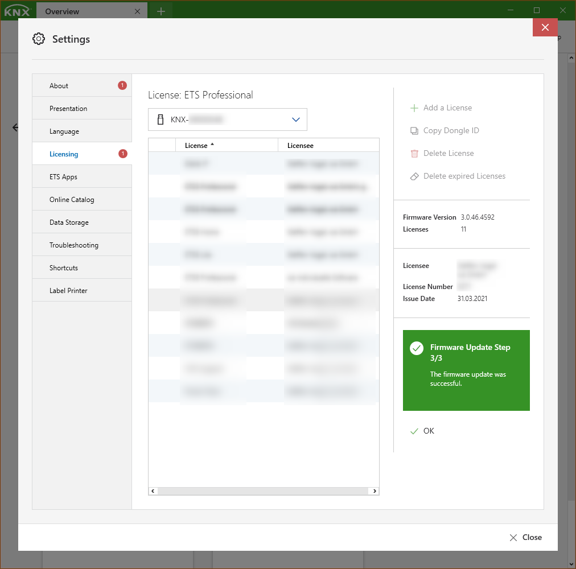
Task: Click the green checkmark icon beside OK
Action: (x=414, y=431)
